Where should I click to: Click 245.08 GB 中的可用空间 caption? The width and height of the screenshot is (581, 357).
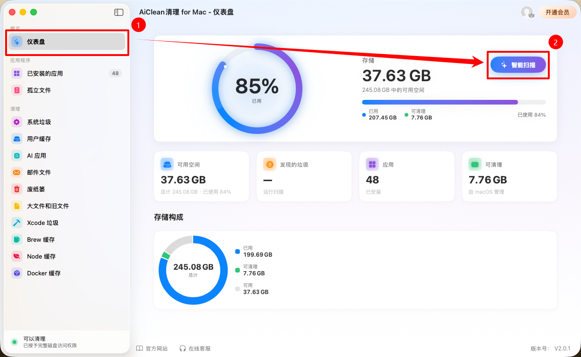click(x=393, y=90)
